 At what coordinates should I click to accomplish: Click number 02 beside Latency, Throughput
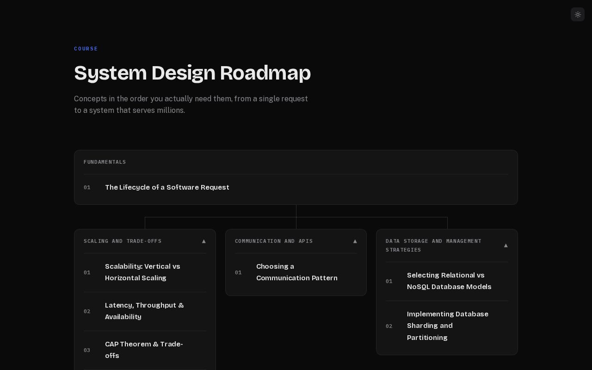click(87, 311)
